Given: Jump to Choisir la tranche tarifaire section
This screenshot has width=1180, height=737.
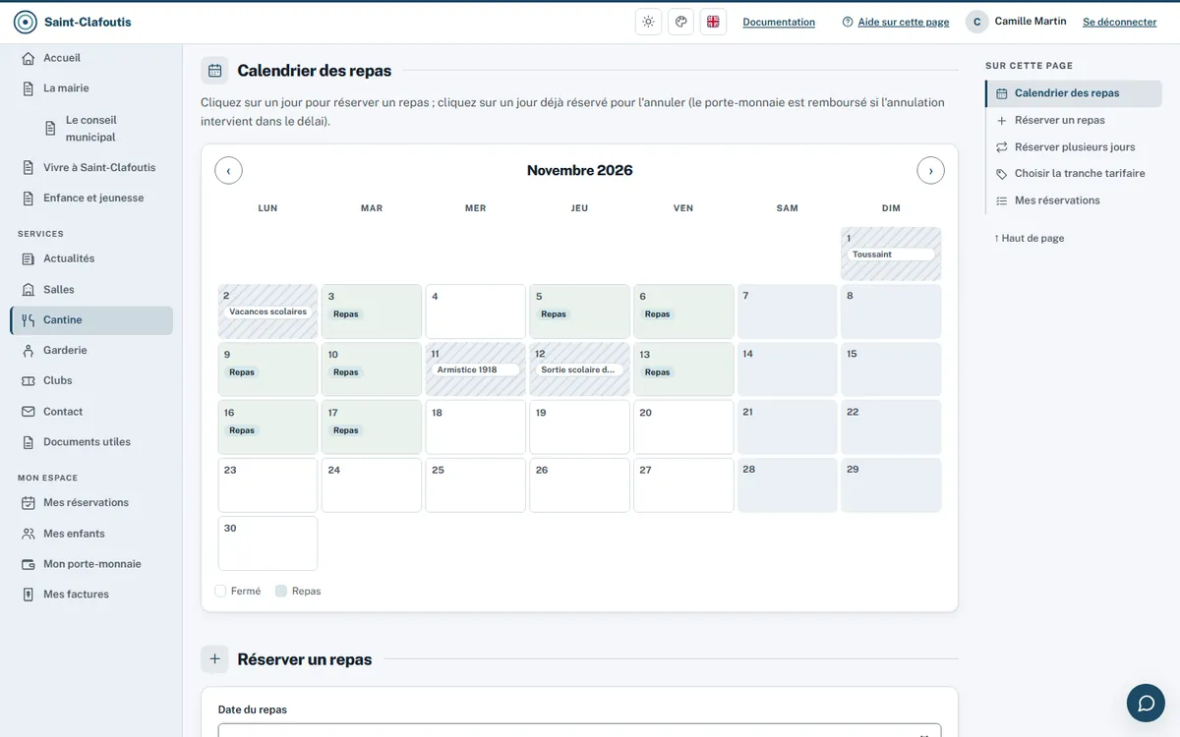Looking at the screenshot, I should (x=1073, y=174).
